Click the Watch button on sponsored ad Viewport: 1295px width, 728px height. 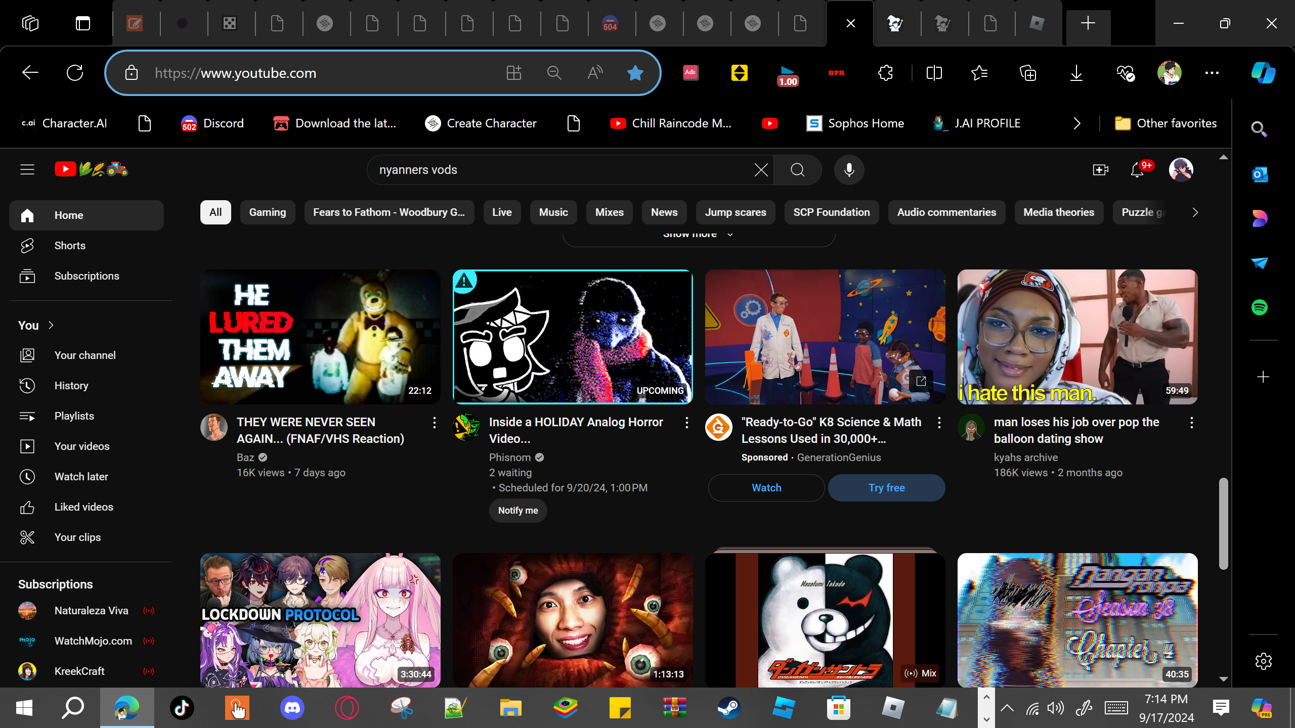pyautogui.click(x=766, y=488)
